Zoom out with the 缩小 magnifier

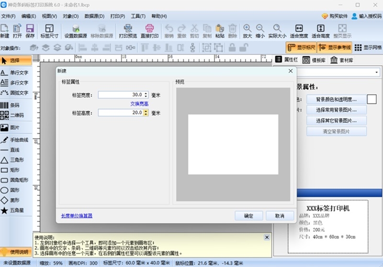pos(260,31)
